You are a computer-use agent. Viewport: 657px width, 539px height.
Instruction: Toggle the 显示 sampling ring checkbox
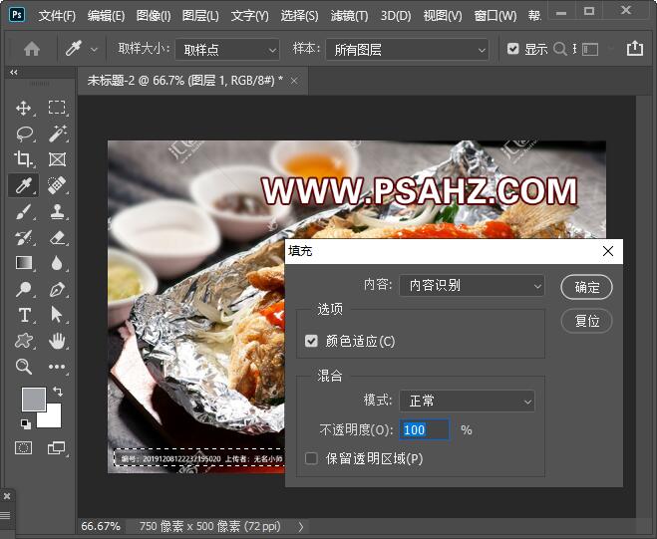point(512,49)
